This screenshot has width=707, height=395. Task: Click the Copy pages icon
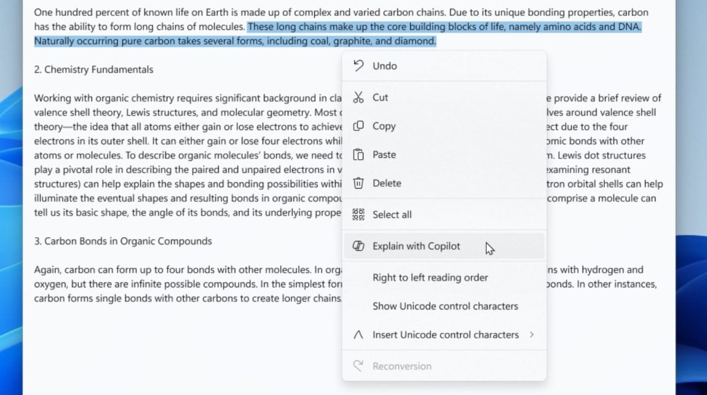358,126
